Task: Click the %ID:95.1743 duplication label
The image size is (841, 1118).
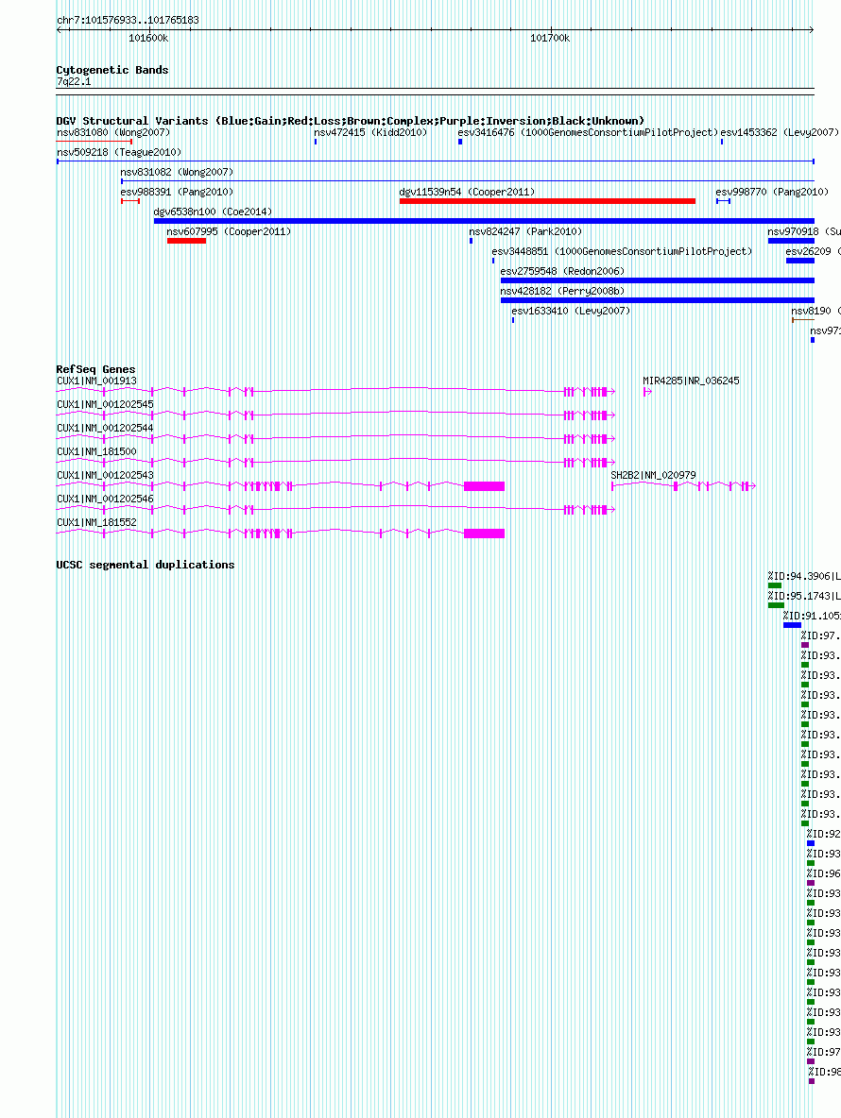Action: coord(804,596)
